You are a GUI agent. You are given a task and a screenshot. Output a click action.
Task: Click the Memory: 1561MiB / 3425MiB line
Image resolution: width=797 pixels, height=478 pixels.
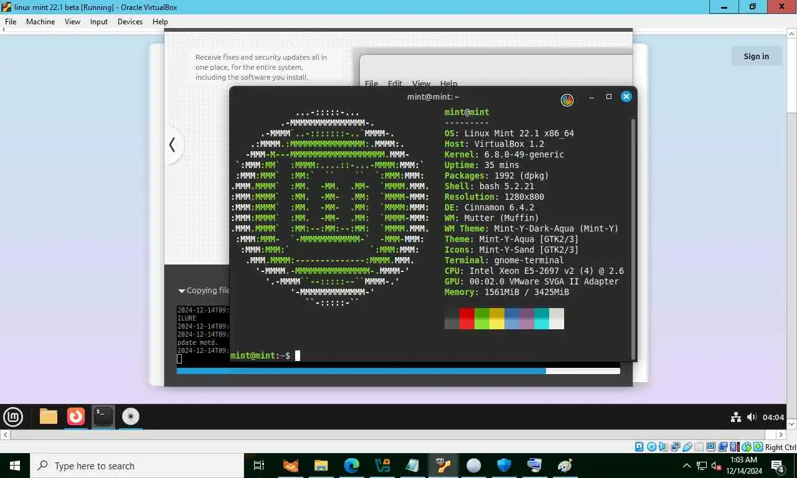click(x=507, y=292)
